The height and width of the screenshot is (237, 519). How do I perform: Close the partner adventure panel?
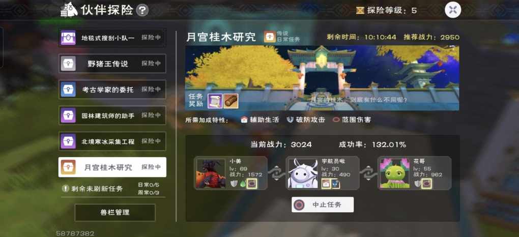click(x=453, y=10)
